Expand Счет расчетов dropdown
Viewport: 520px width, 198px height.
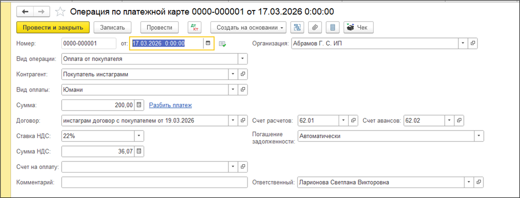tap(344, 120)
